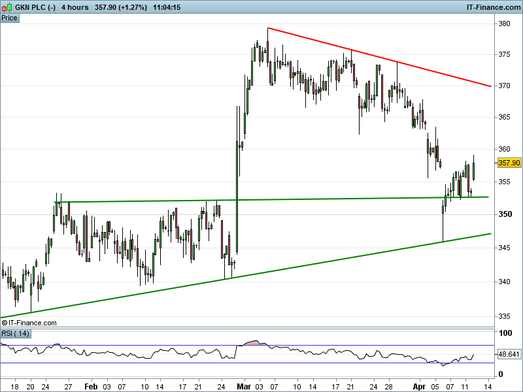
Task: Click the 11:04:15 time in header
Action: [x=167, y=7]
